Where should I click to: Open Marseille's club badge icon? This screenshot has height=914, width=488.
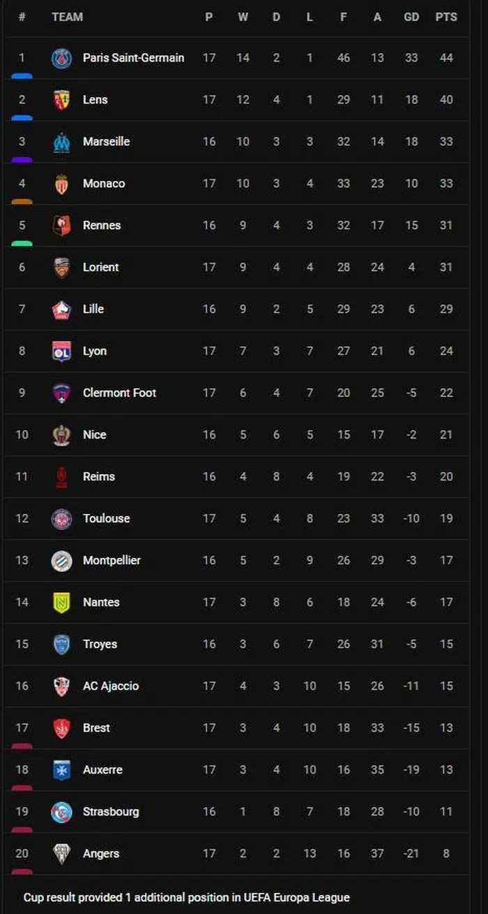tap(61, 142)
